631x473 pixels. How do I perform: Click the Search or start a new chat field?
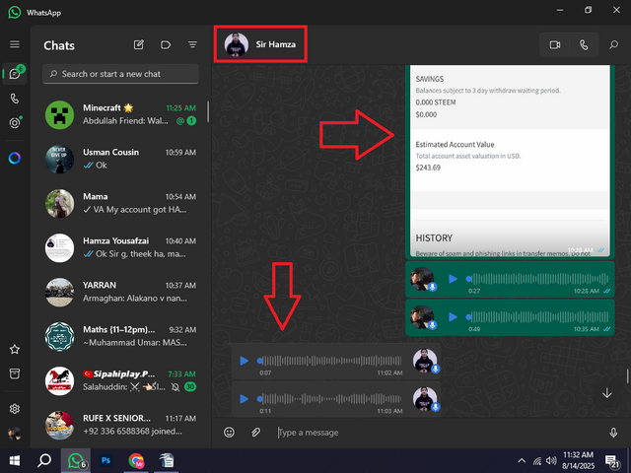(120, 74)
